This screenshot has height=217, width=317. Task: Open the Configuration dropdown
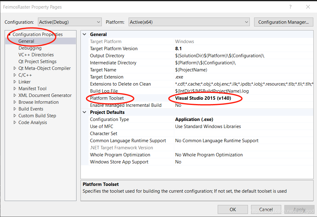[x=69, y=22]
